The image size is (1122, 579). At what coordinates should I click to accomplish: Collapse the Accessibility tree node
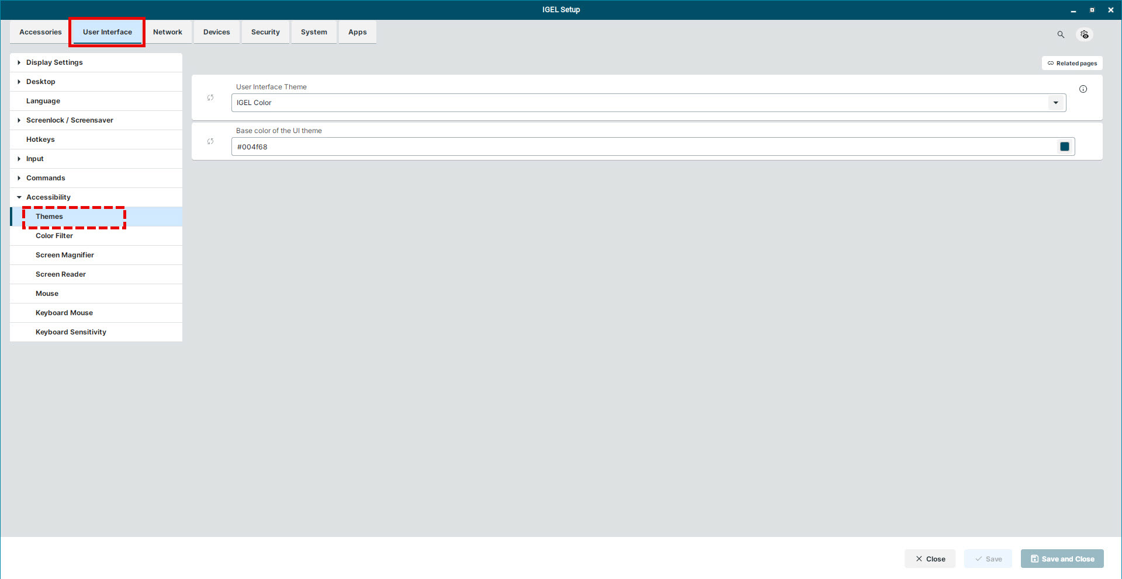tap(19, 197)
